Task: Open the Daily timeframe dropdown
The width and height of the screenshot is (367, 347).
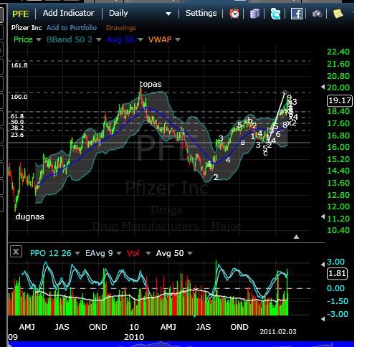Action: coord(118,13)
